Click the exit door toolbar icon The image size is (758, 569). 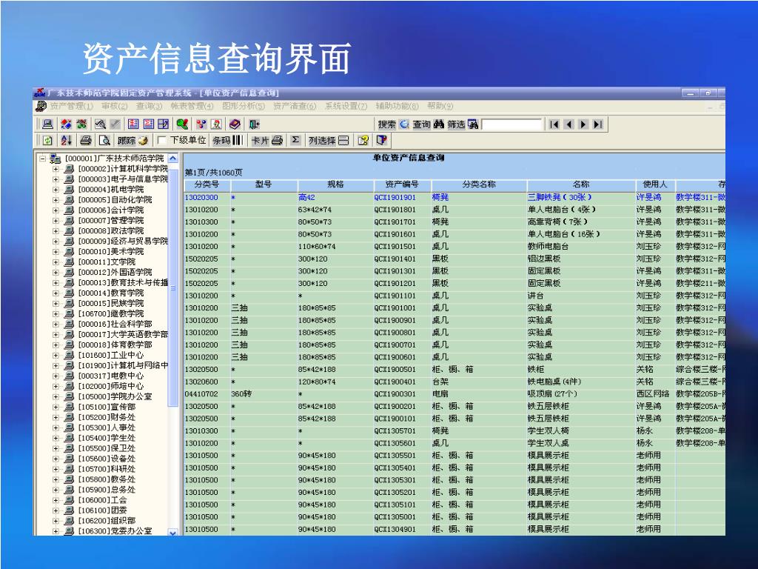pyautogui.click(x=255, y=124)
